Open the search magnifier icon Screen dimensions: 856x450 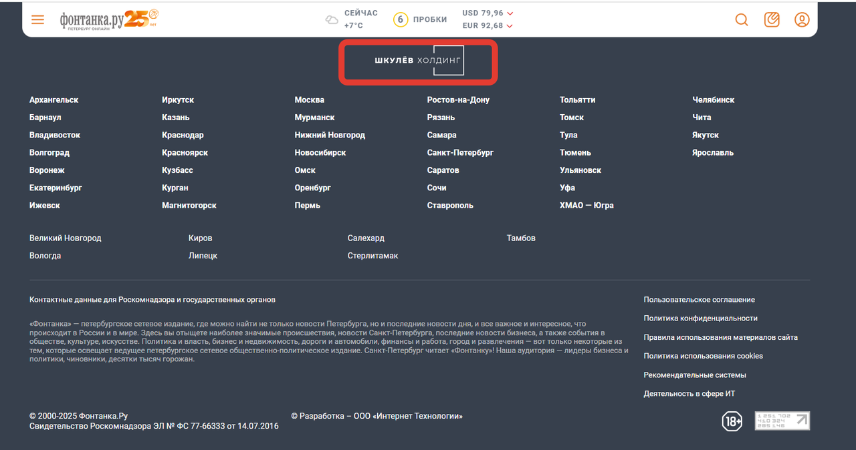click(742, 19)
